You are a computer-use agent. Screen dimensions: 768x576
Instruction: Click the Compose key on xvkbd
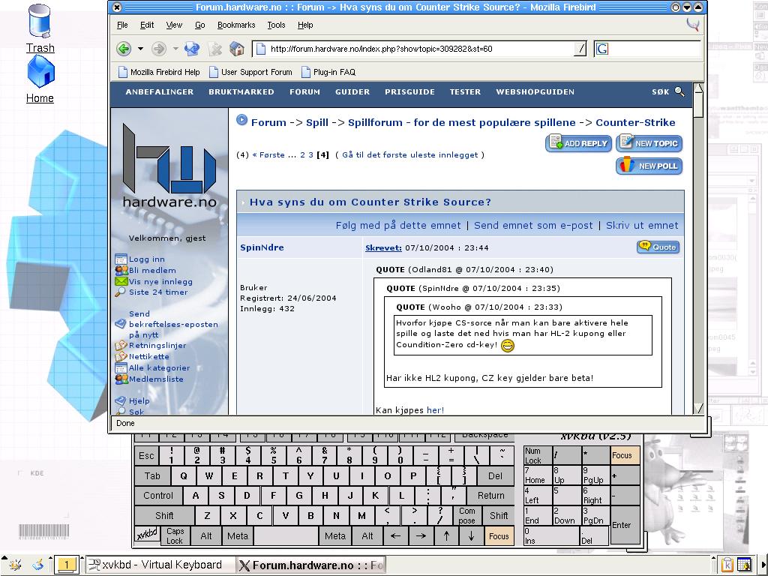click(x=466, y=515)
